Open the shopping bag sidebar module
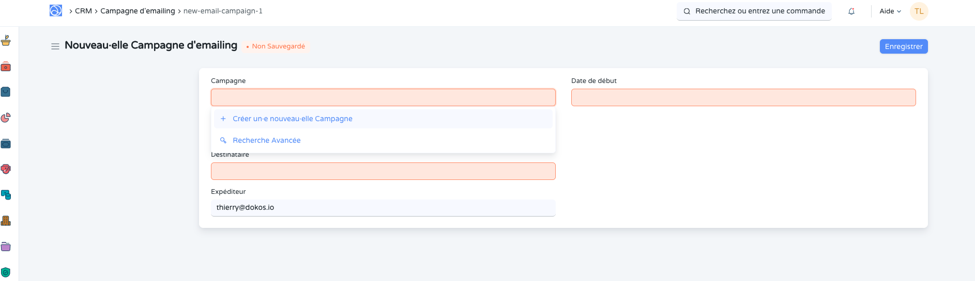The width and height of the screenshot is (975, 281). [6, 92]
